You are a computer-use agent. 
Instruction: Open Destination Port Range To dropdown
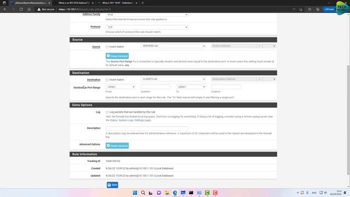[x=191, y=87]
